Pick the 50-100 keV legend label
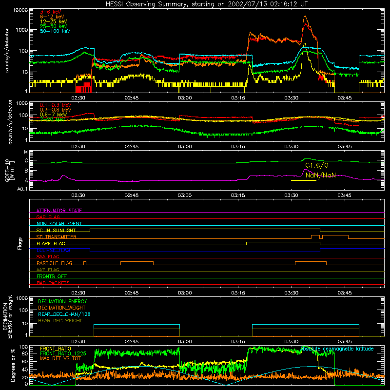The image size is (390, 390). coord(55,31)
